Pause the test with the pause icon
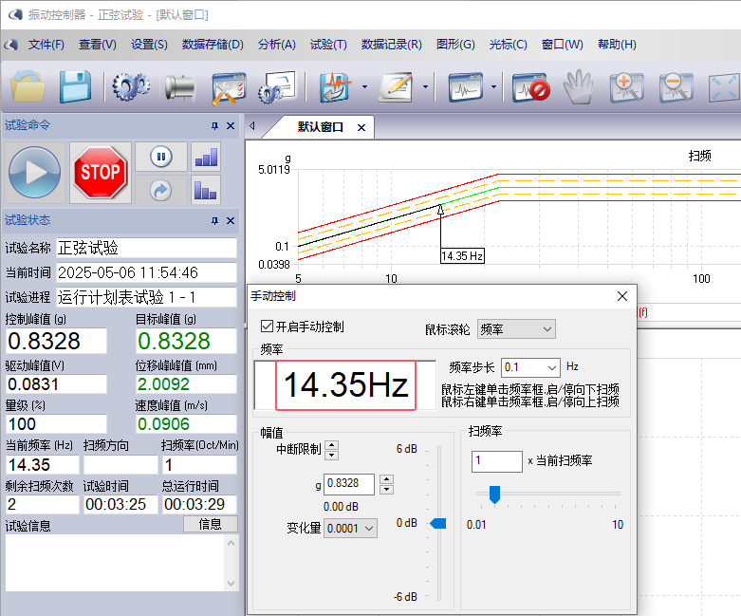The image size is (741, 616). coord(161,157)
